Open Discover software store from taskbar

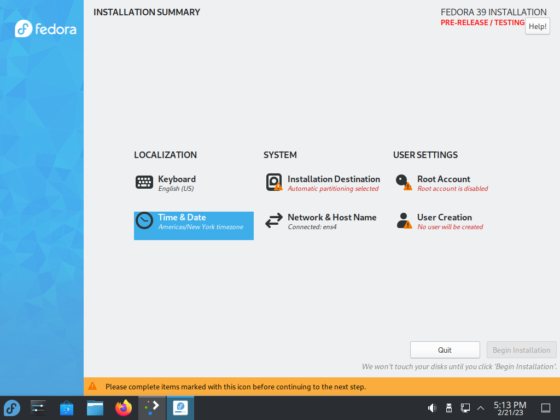tap(67, 408)
